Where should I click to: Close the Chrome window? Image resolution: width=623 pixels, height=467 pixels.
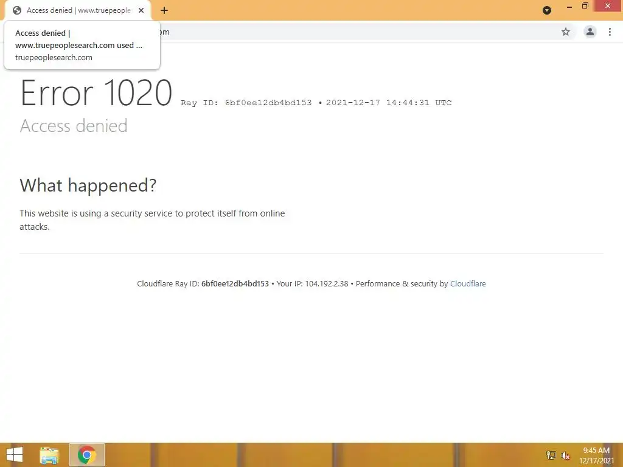[608, 6]
